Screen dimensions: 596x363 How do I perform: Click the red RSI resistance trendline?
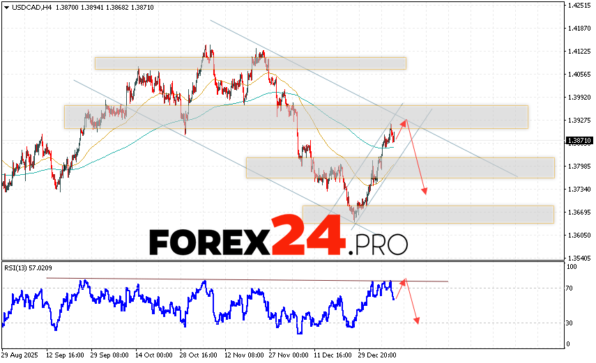pyautogui.click(x=209, y=279)
